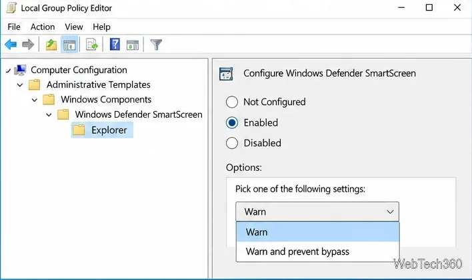Screen dimensions: 472x280
Task: Click the Windows Components folder icon
Action: coord(49,100)
